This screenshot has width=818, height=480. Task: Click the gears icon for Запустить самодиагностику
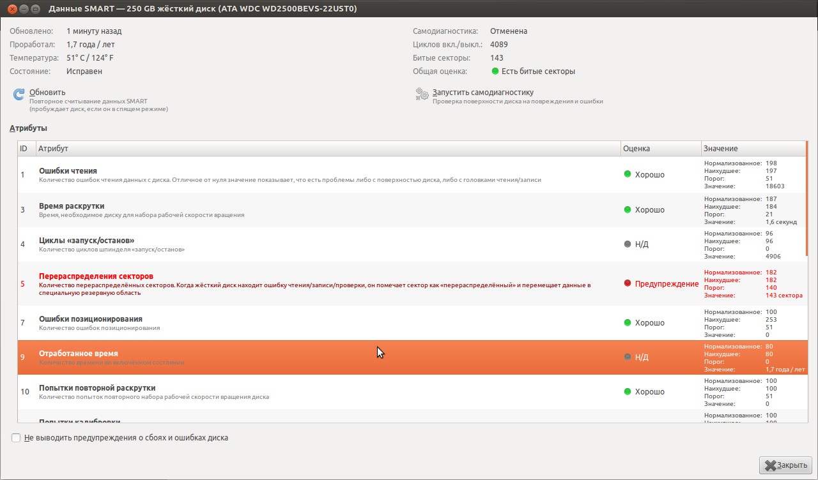[x=422, y=94]
